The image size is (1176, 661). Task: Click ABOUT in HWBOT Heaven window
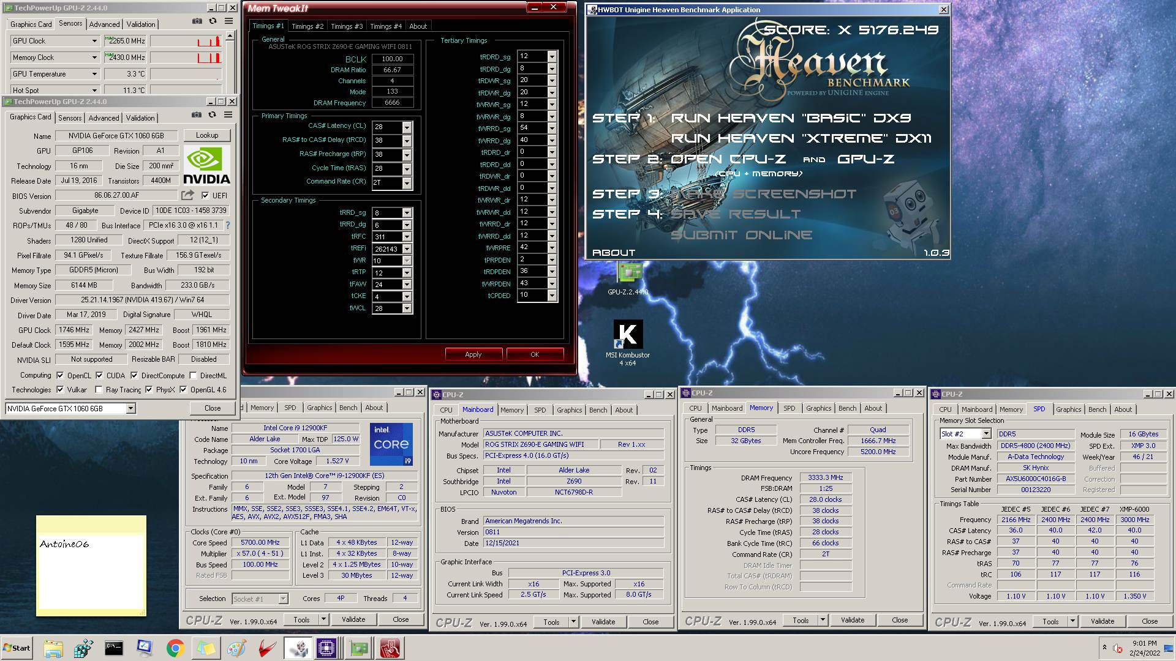tap(614, 253)
